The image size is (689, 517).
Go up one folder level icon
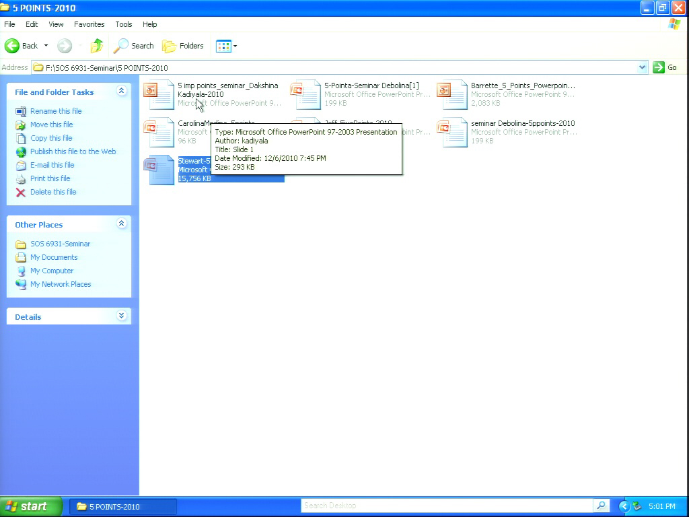pos(97,46)
